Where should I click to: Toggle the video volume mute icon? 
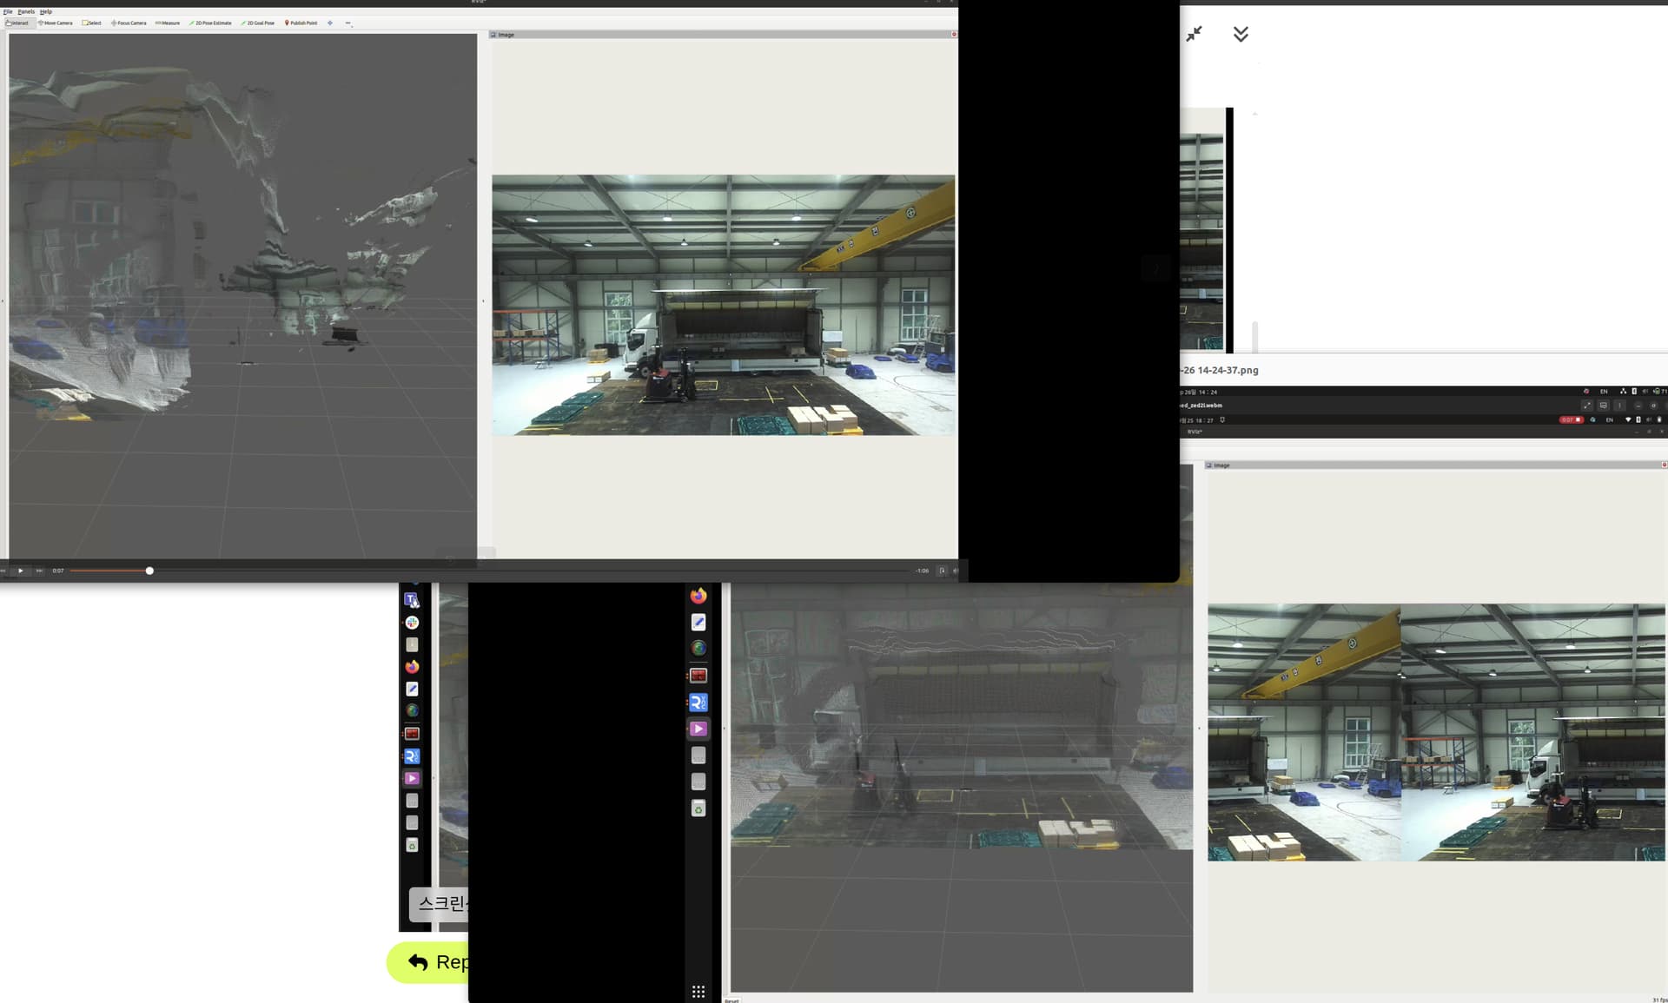click(x=955, y=571)
